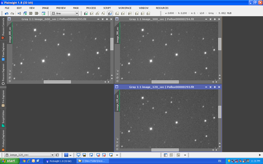Click the blue square icon in bottom toolbar
Screen dimensions: 263x164
coord(66,155)
